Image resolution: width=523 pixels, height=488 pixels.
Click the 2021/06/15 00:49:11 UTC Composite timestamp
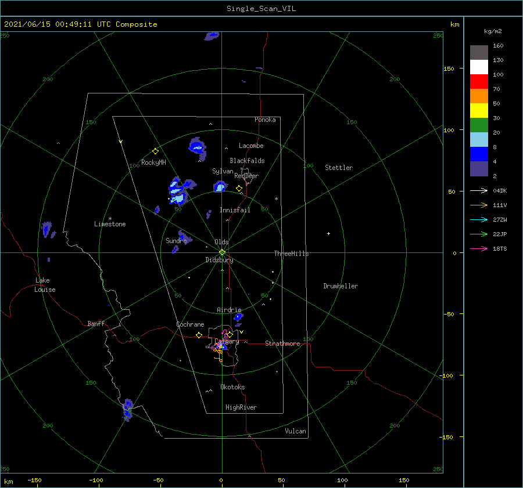pos(80,24)
